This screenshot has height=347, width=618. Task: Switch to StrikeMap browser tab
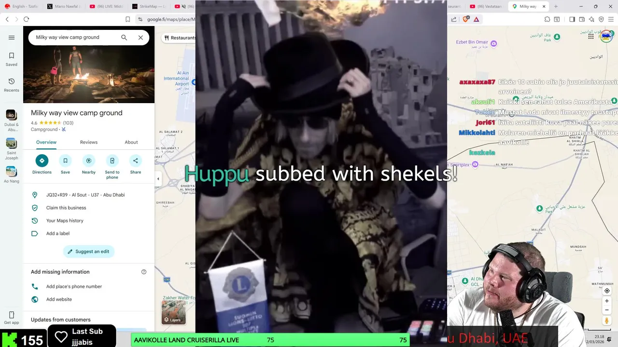coord(149,6)
